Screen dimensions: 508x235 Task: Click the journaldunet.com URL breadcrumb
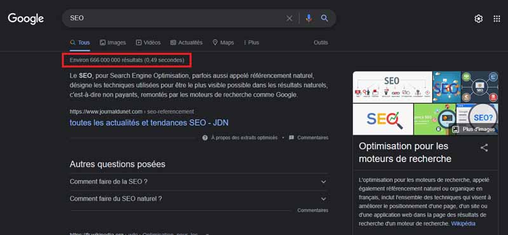132,112
